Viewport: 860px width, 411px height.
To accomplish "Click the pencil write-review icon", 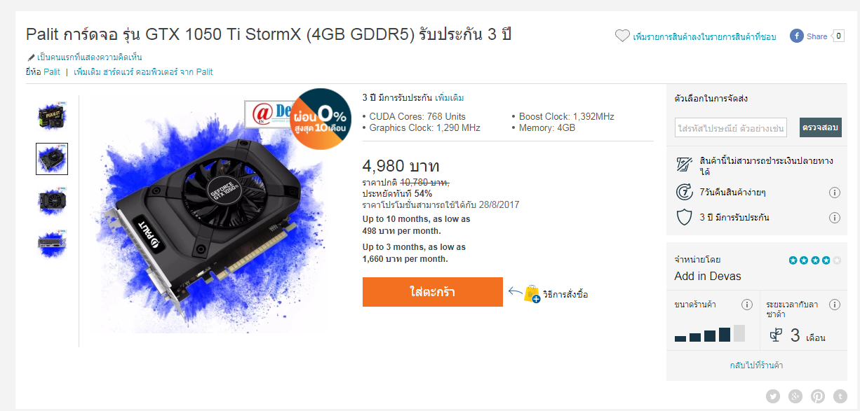I will [x=31, y=57].
